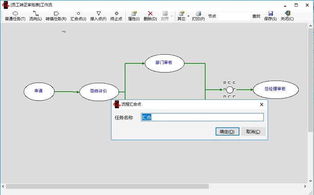
Task: Select the 汇合点(J) merge point tool
Action: pyautogui.click(x=78, y=16)
